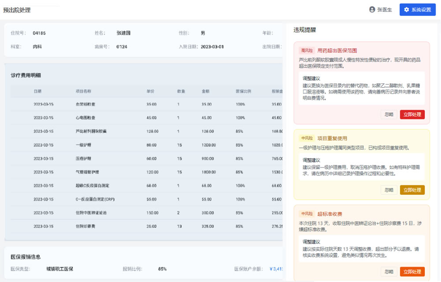Viewport: 441px width, 282px height.
Task: Select the 超敏C反应蛋白测定 row item name
Action: click(x=93, y=186)
